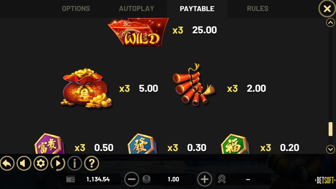The height and width of the screenshot is (189, 336).
Task: Switch to the OPTIONS tab
Action: click(76, 9)
